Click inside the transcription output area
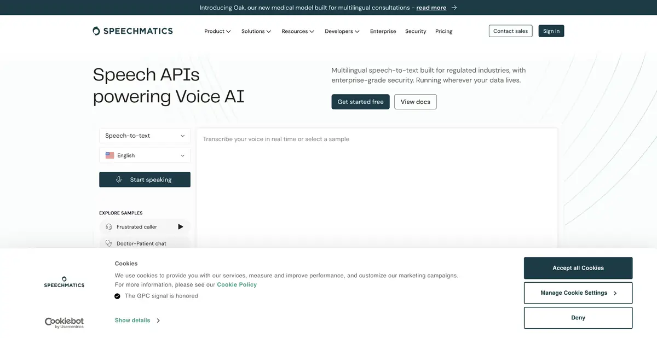The image size is (657, 338). 377,189
